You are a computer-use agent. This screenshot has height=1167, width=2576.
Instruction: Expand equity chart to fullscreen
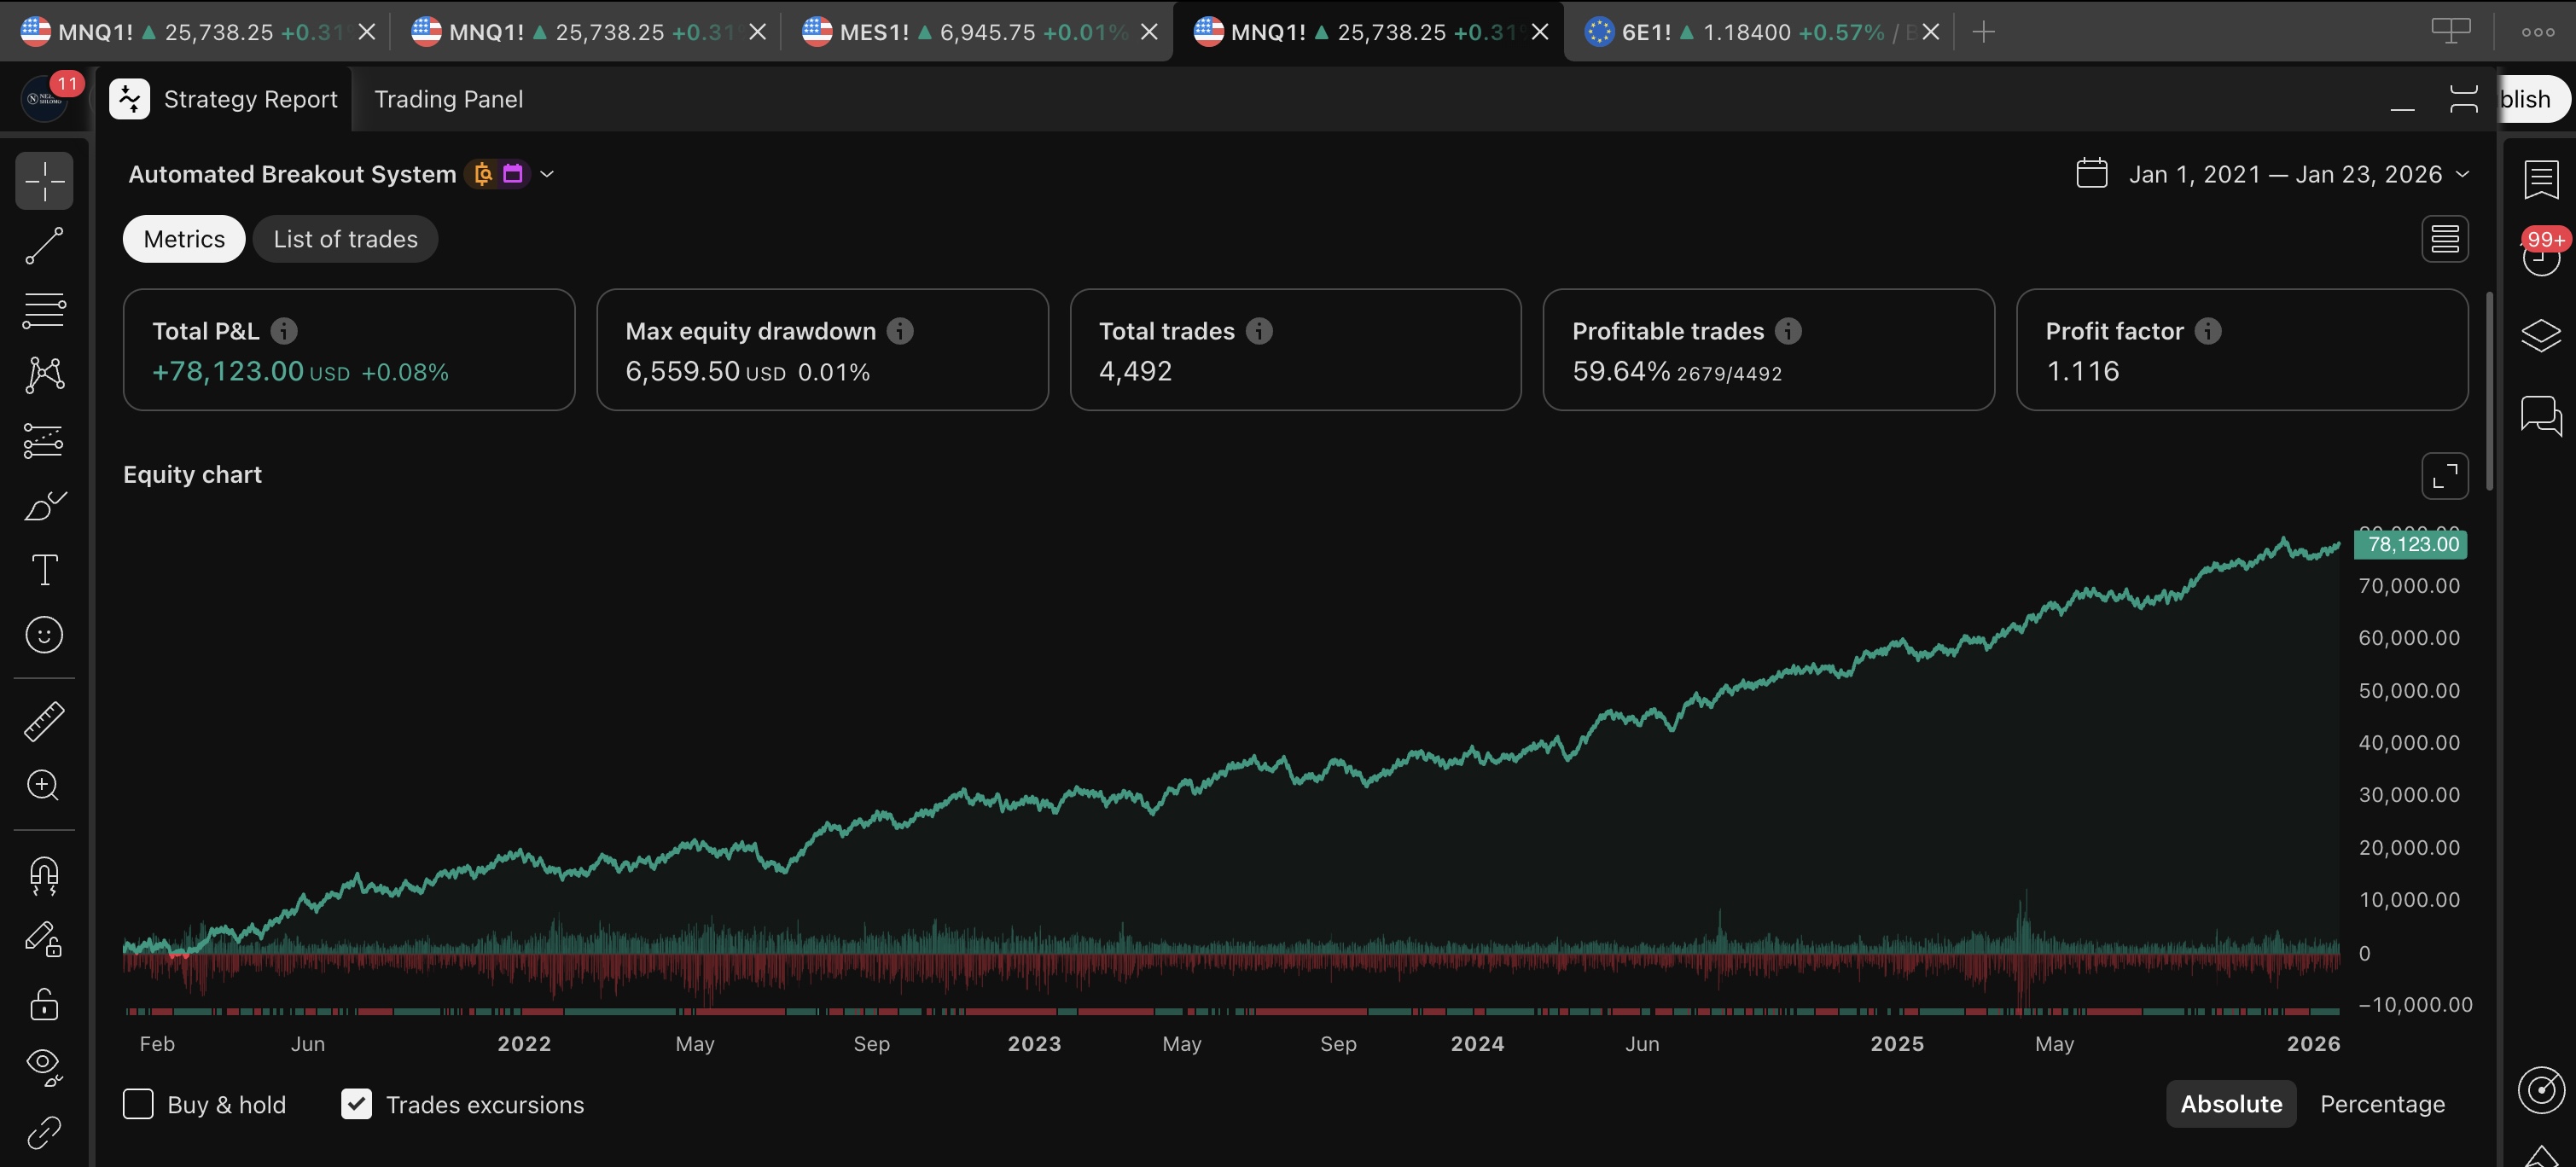tap(2444, 476)
